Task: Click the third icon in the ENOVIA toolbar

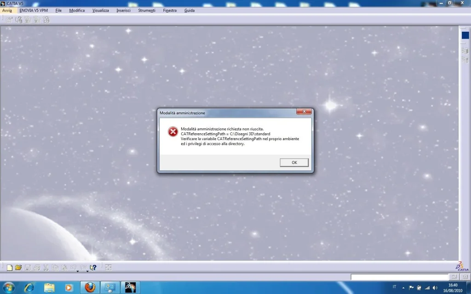Action: tap(28, 20)
